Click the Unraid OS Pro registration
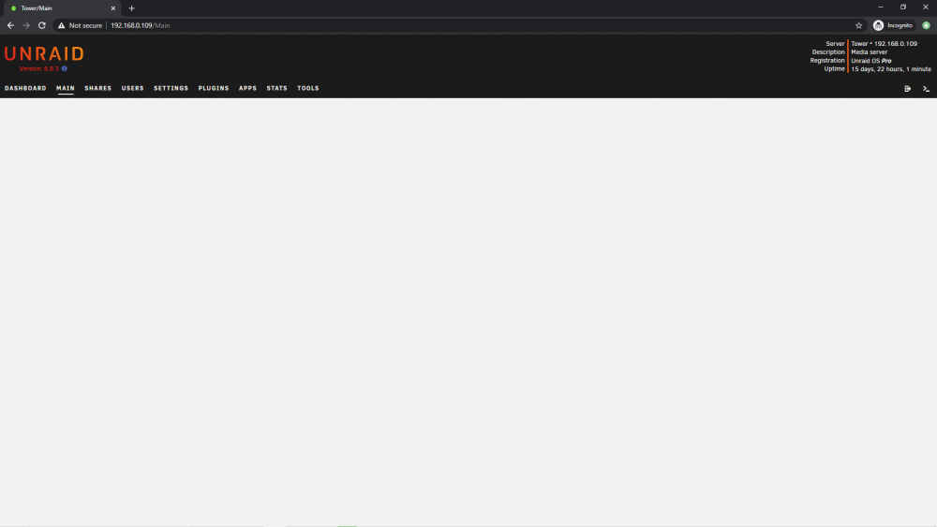 pos(870,61)
